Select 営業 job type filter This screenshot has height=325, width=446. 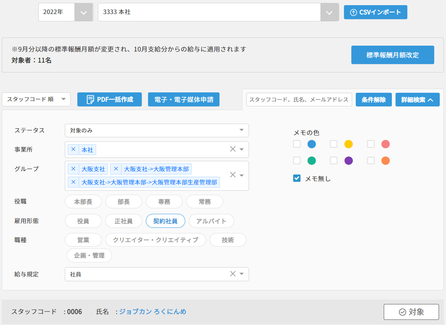click(83, 240)
